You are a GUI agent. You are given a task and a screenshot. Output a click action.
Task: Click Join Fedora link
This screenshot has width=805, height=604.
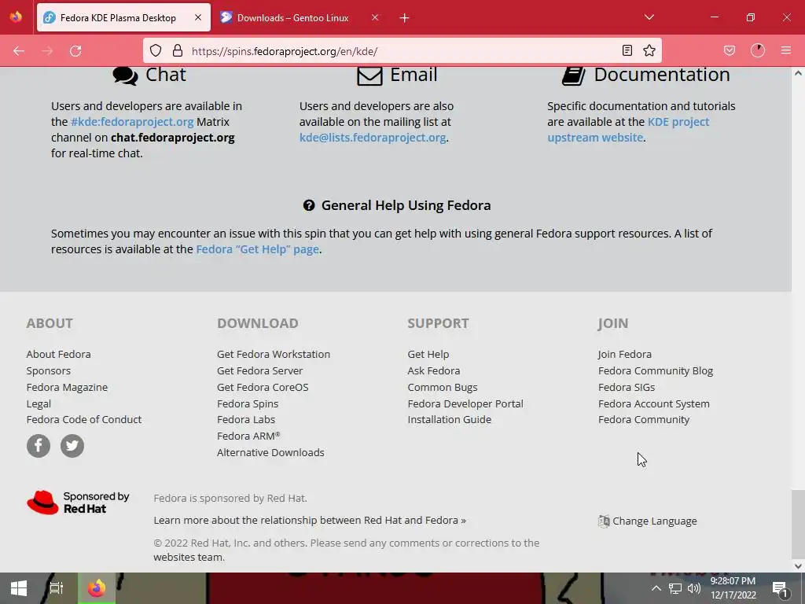625,355
